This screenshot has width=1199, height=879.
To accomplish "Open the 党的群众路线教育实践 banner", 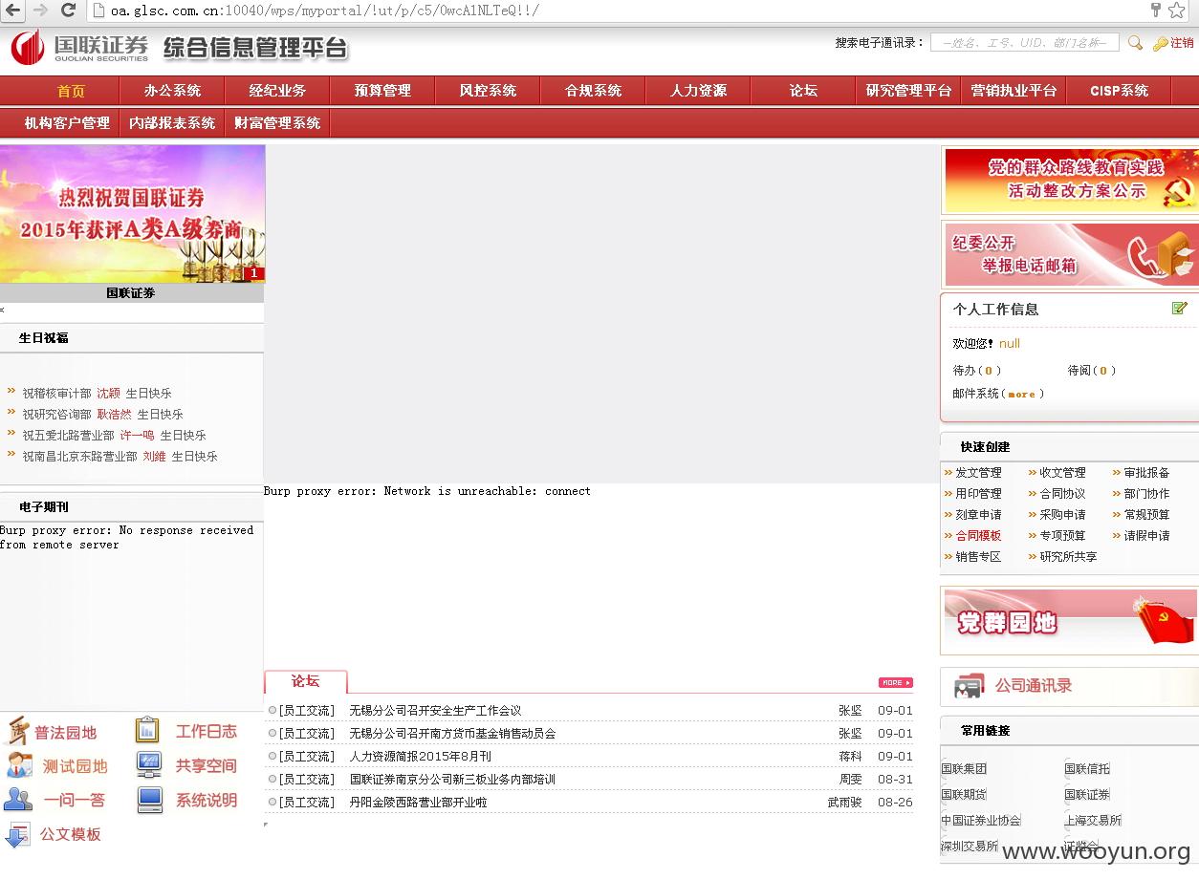I will [x=1071, y=180].
